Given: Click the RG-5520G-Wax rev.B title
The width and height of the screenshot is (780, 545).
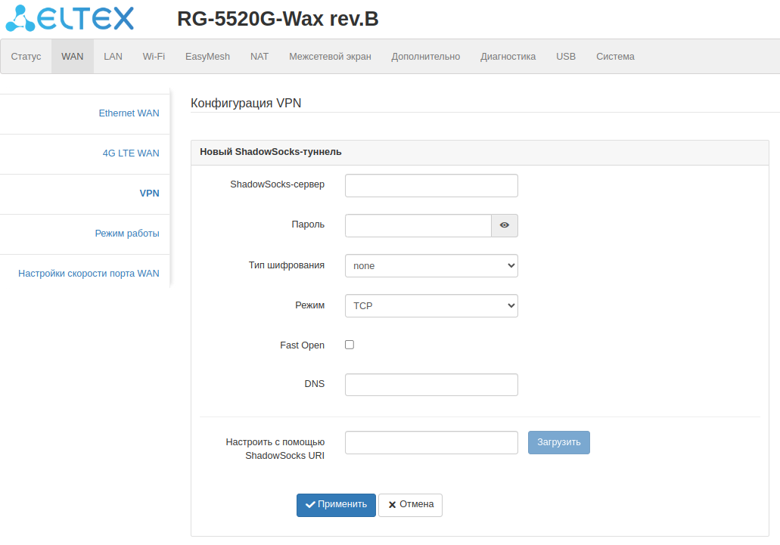Looking at the screenshot, I should click(278, 19).
